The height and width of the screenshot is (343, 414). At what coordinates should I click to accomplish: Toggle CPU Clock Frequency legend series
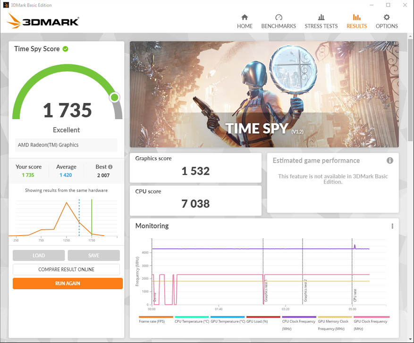[299, 324]
